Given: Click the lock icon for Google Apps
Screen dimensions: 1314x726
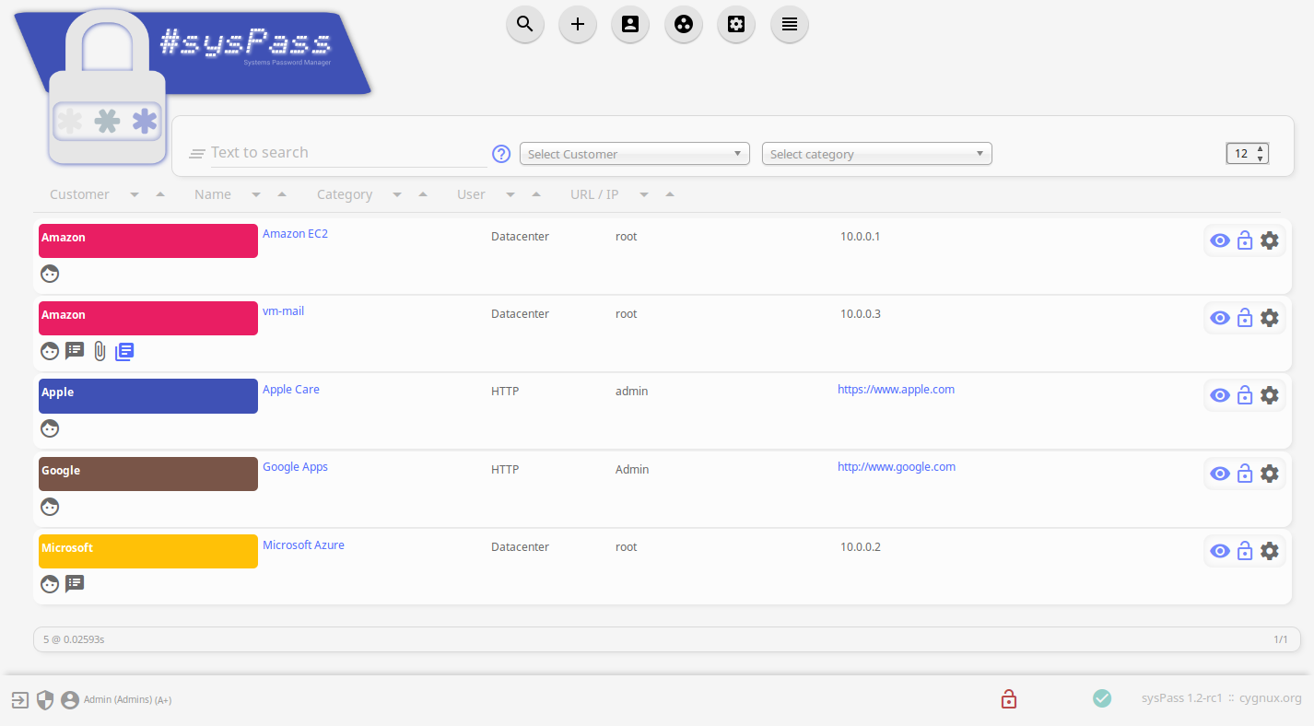Looking at the screenshot, I should click(x=1245, y=474).
